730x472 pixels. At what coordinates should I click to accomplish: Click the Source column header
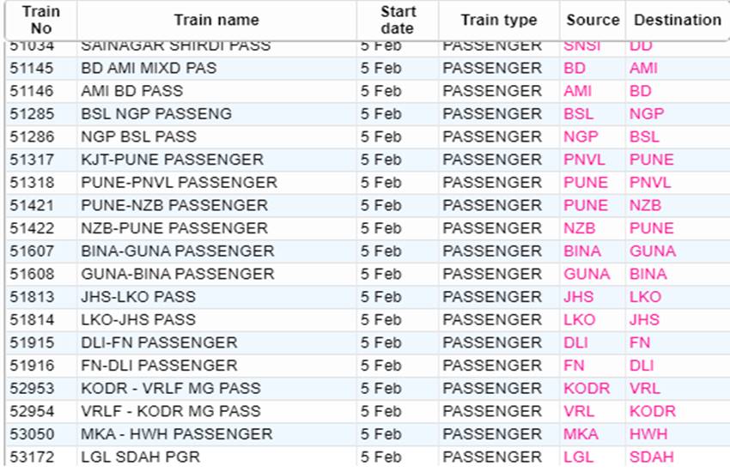[x=593, y=20]
